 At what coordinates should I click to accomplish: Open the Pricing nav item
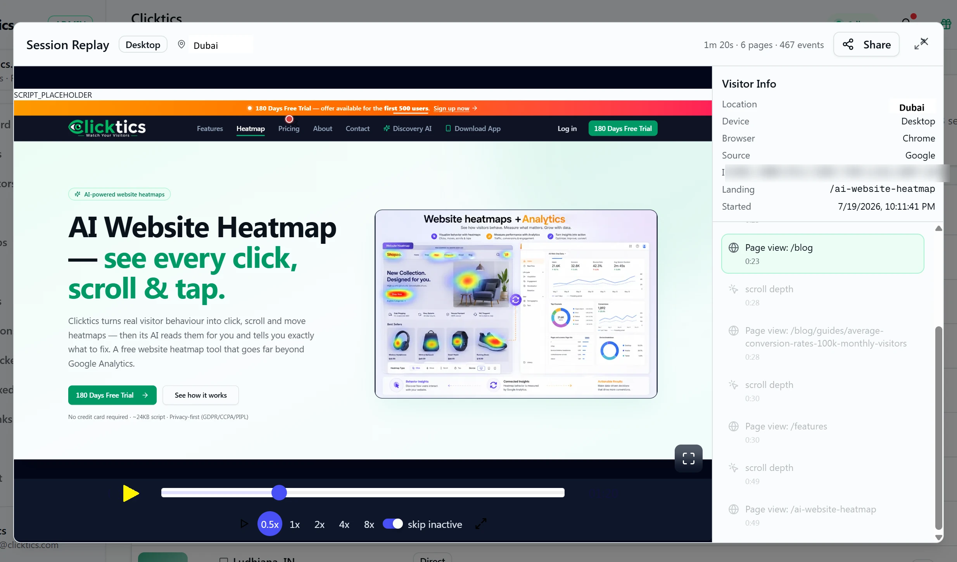point(289,128)
